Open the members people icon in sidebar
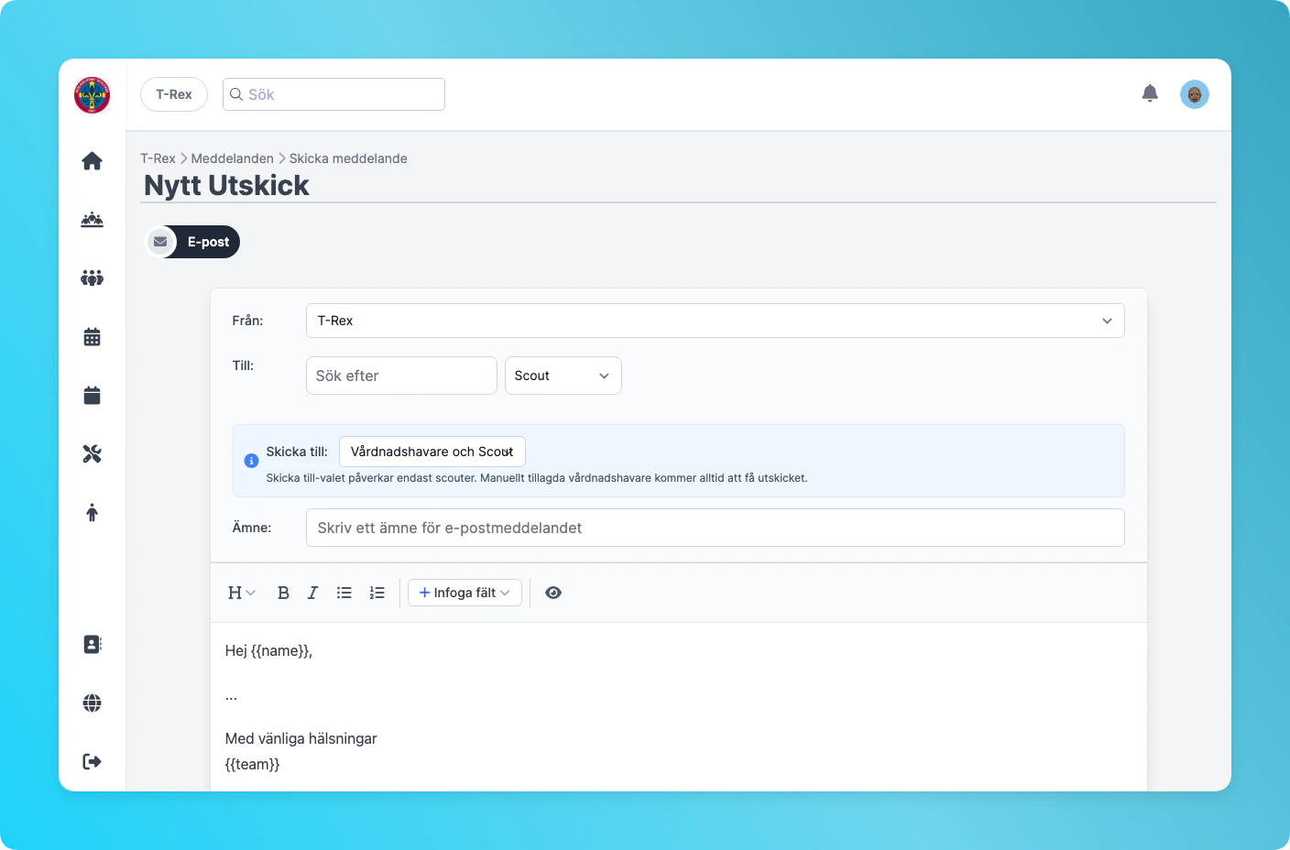The height and width of the screenshot is (850, 1290). coord(92,278)
